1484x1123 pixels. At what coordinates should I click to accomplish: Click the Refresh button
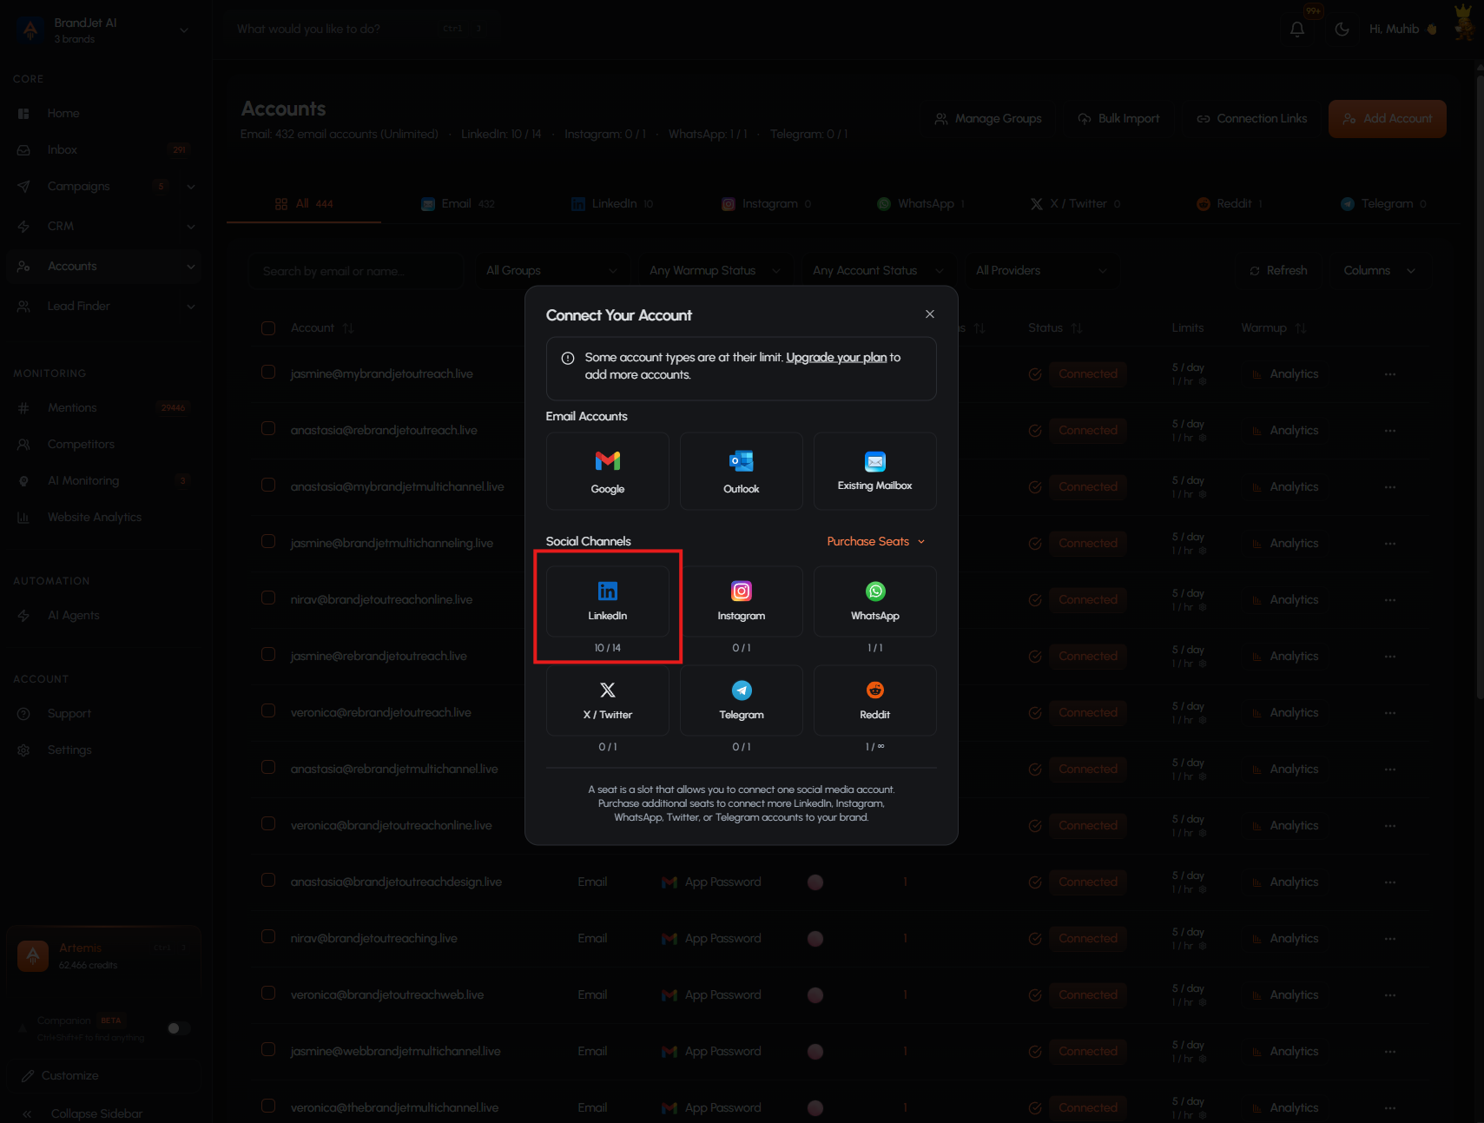[1278, 270]
